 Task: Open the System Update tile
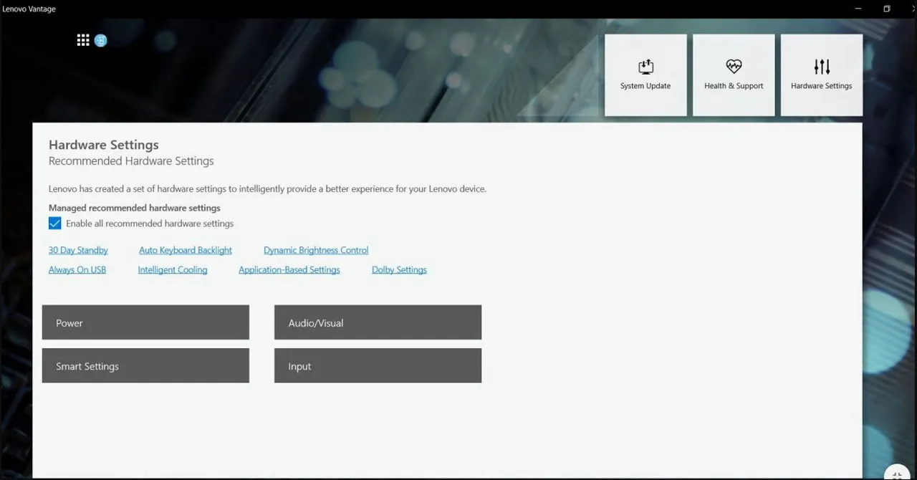(x=645, y=75)
